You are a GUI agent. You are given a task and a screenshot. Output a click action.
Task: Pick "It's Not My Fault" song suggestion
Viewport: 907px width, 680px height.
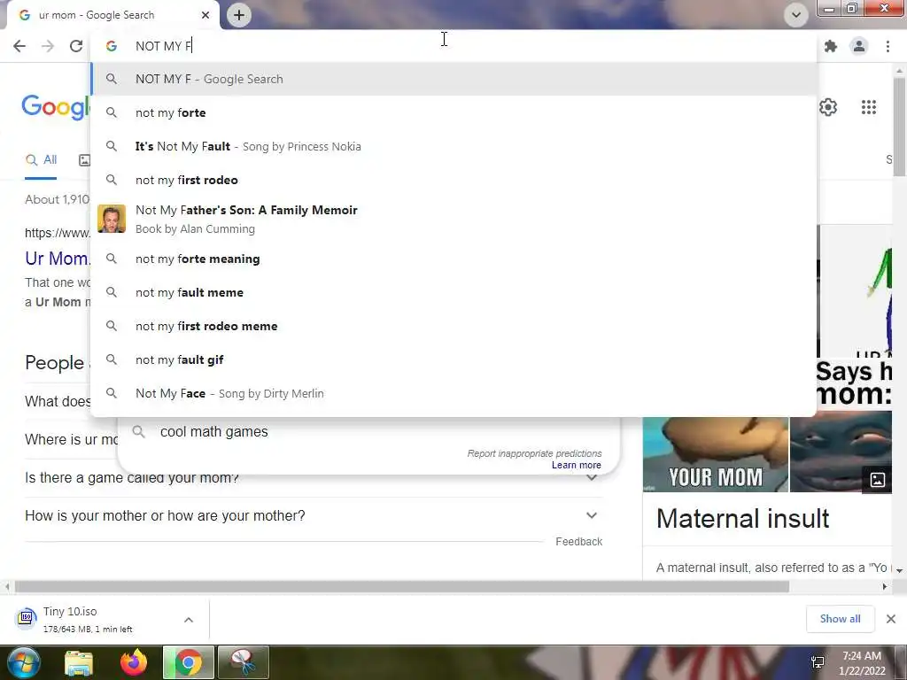click(454, 146)
